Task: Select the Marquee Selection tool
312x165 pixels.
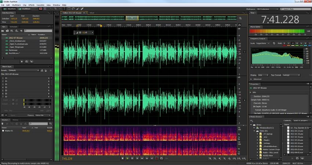Action: [69, 9]
